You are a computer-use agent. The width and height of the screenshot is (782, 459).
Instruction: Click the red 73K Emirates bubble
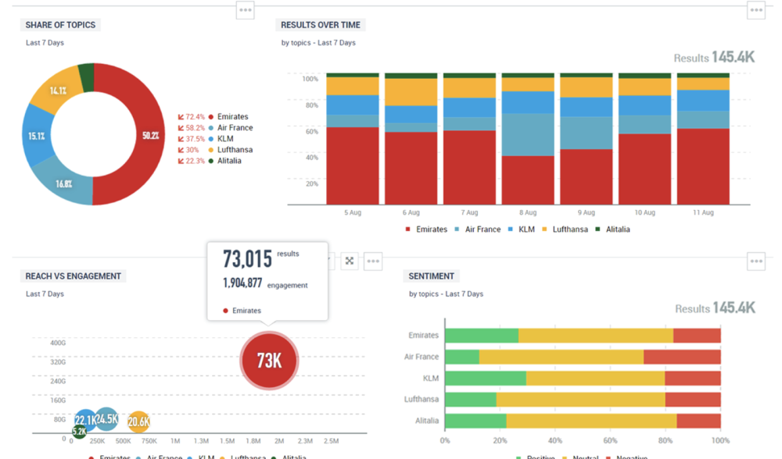click(x=269, y=361)
